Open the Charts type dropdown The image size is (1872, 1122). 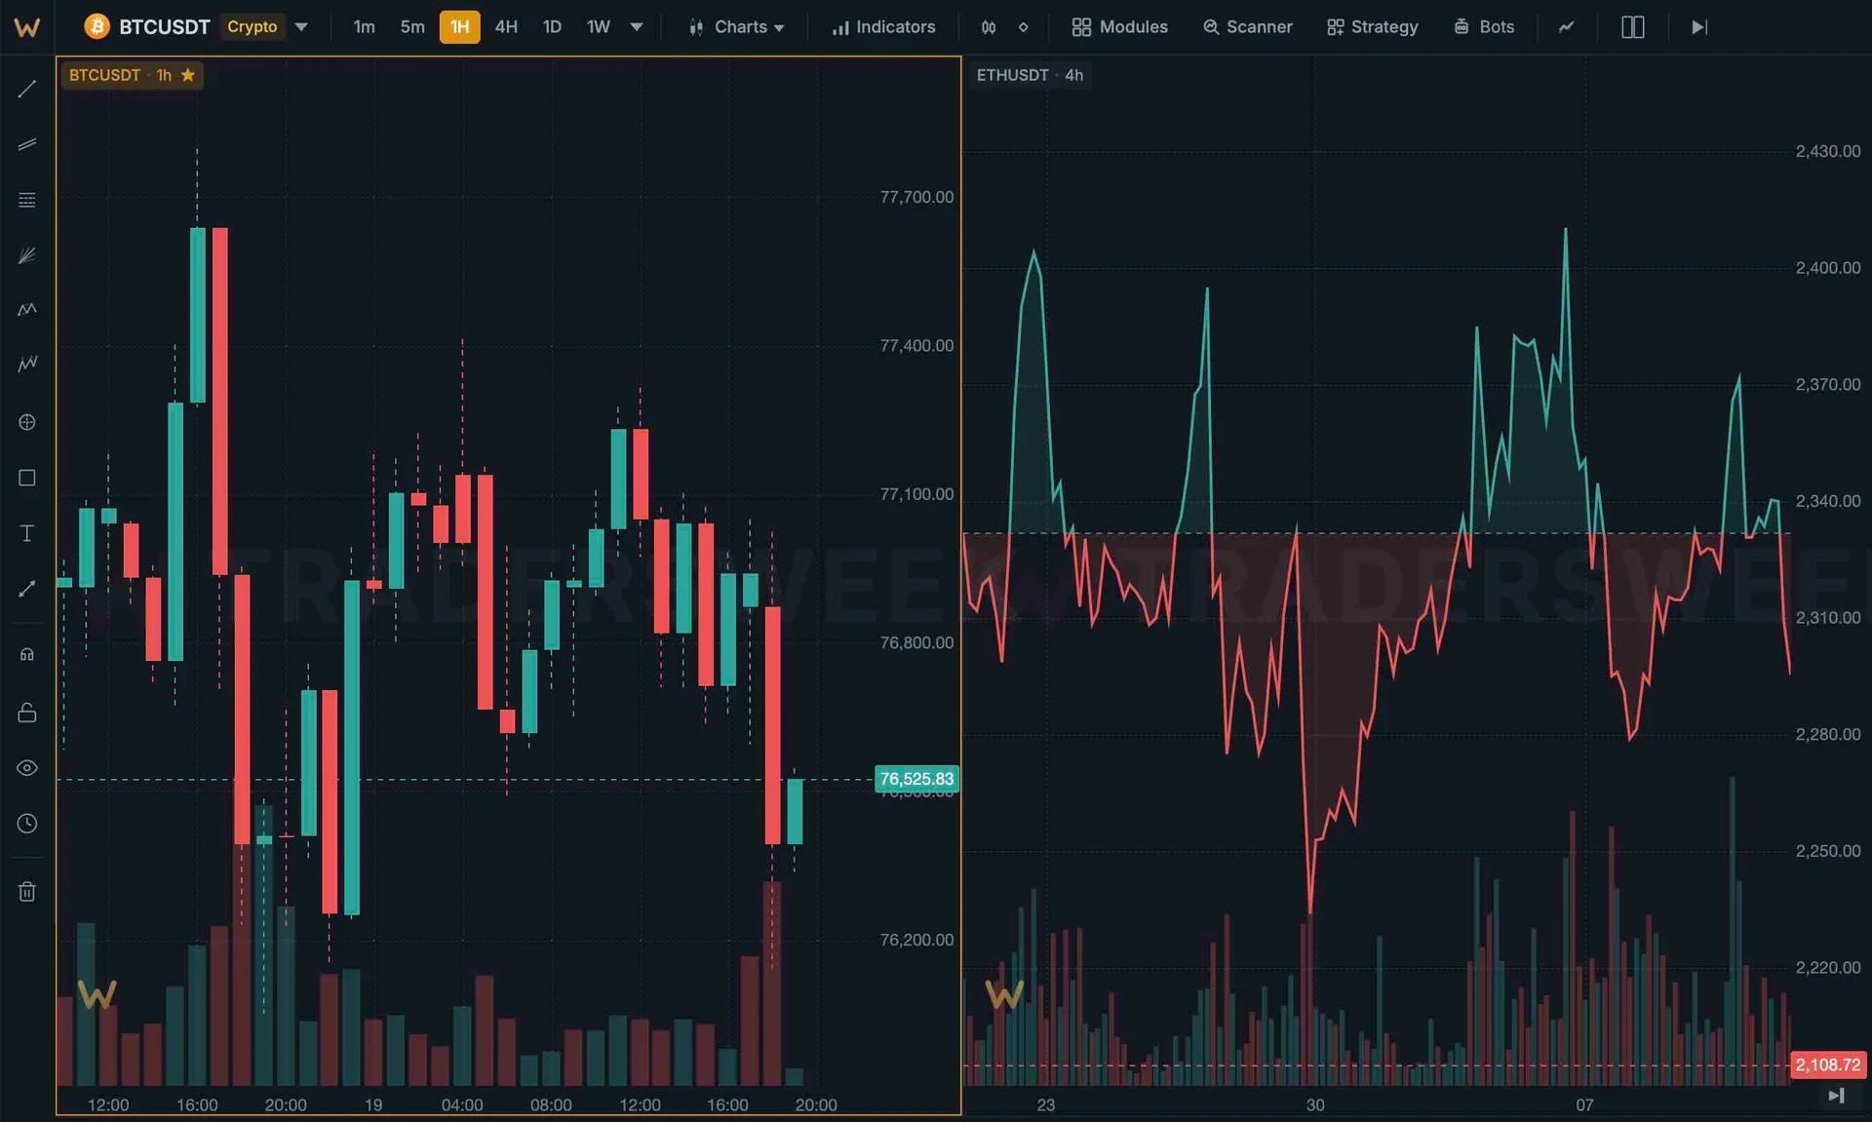point(736,27)
